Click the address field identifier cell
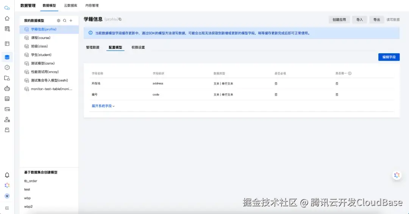 158,84
